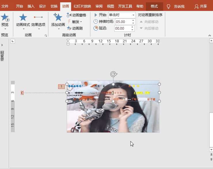Image resolution: width=213 pixels, height=169 pixels.
Task: Click the Start play triangle icon
Action: tap(96, 15)
